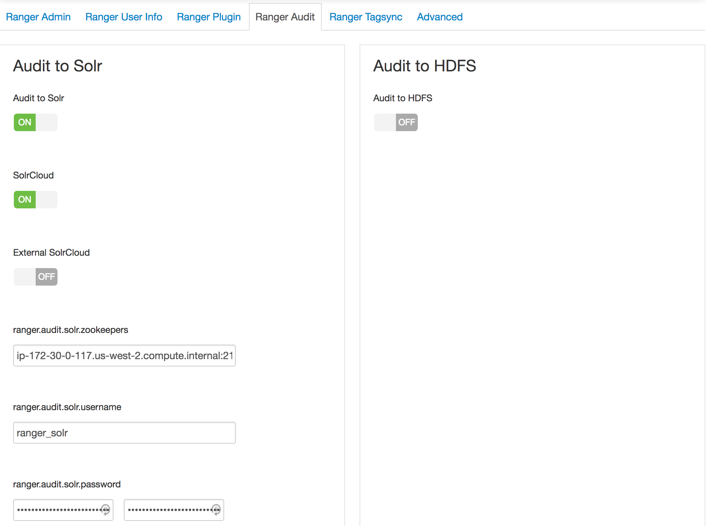Click password autofill icon in first password field
This screenshot has width=706, height=526.
click(106, 509)
